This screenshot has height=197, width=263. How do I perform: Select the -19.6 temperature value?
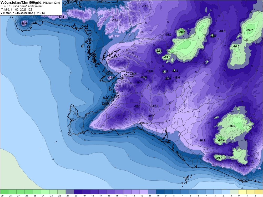177,77
